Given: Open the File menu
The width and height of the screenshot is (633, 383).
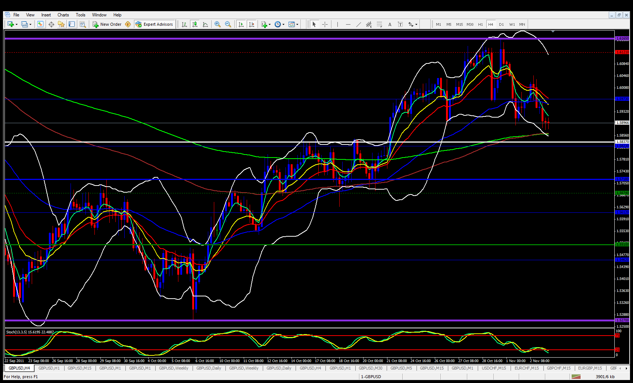Looking at the screenshot, I should click(16, 15).
